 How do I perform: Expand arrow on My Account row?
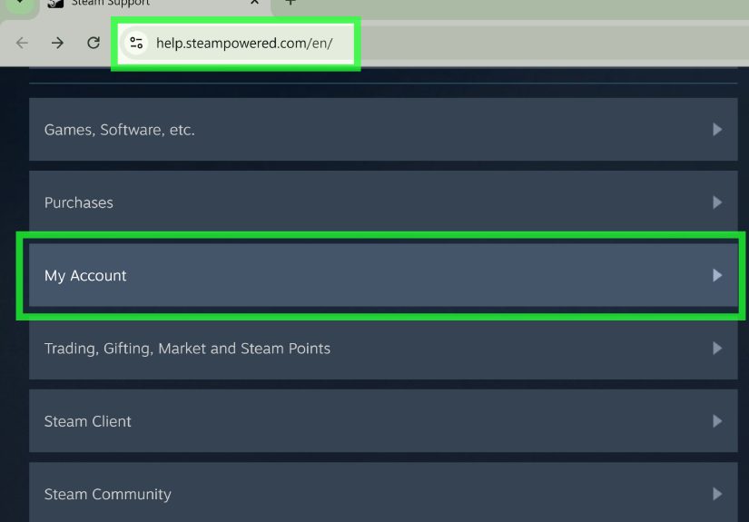pyautogui.click(x=717, y=275)
